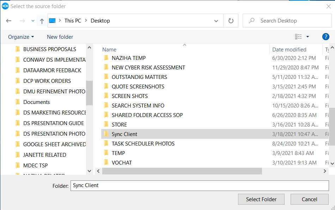Sort by the Date modified column header
Image resolution: width=335 pixels, height=210 pixels.
point(289,50)
